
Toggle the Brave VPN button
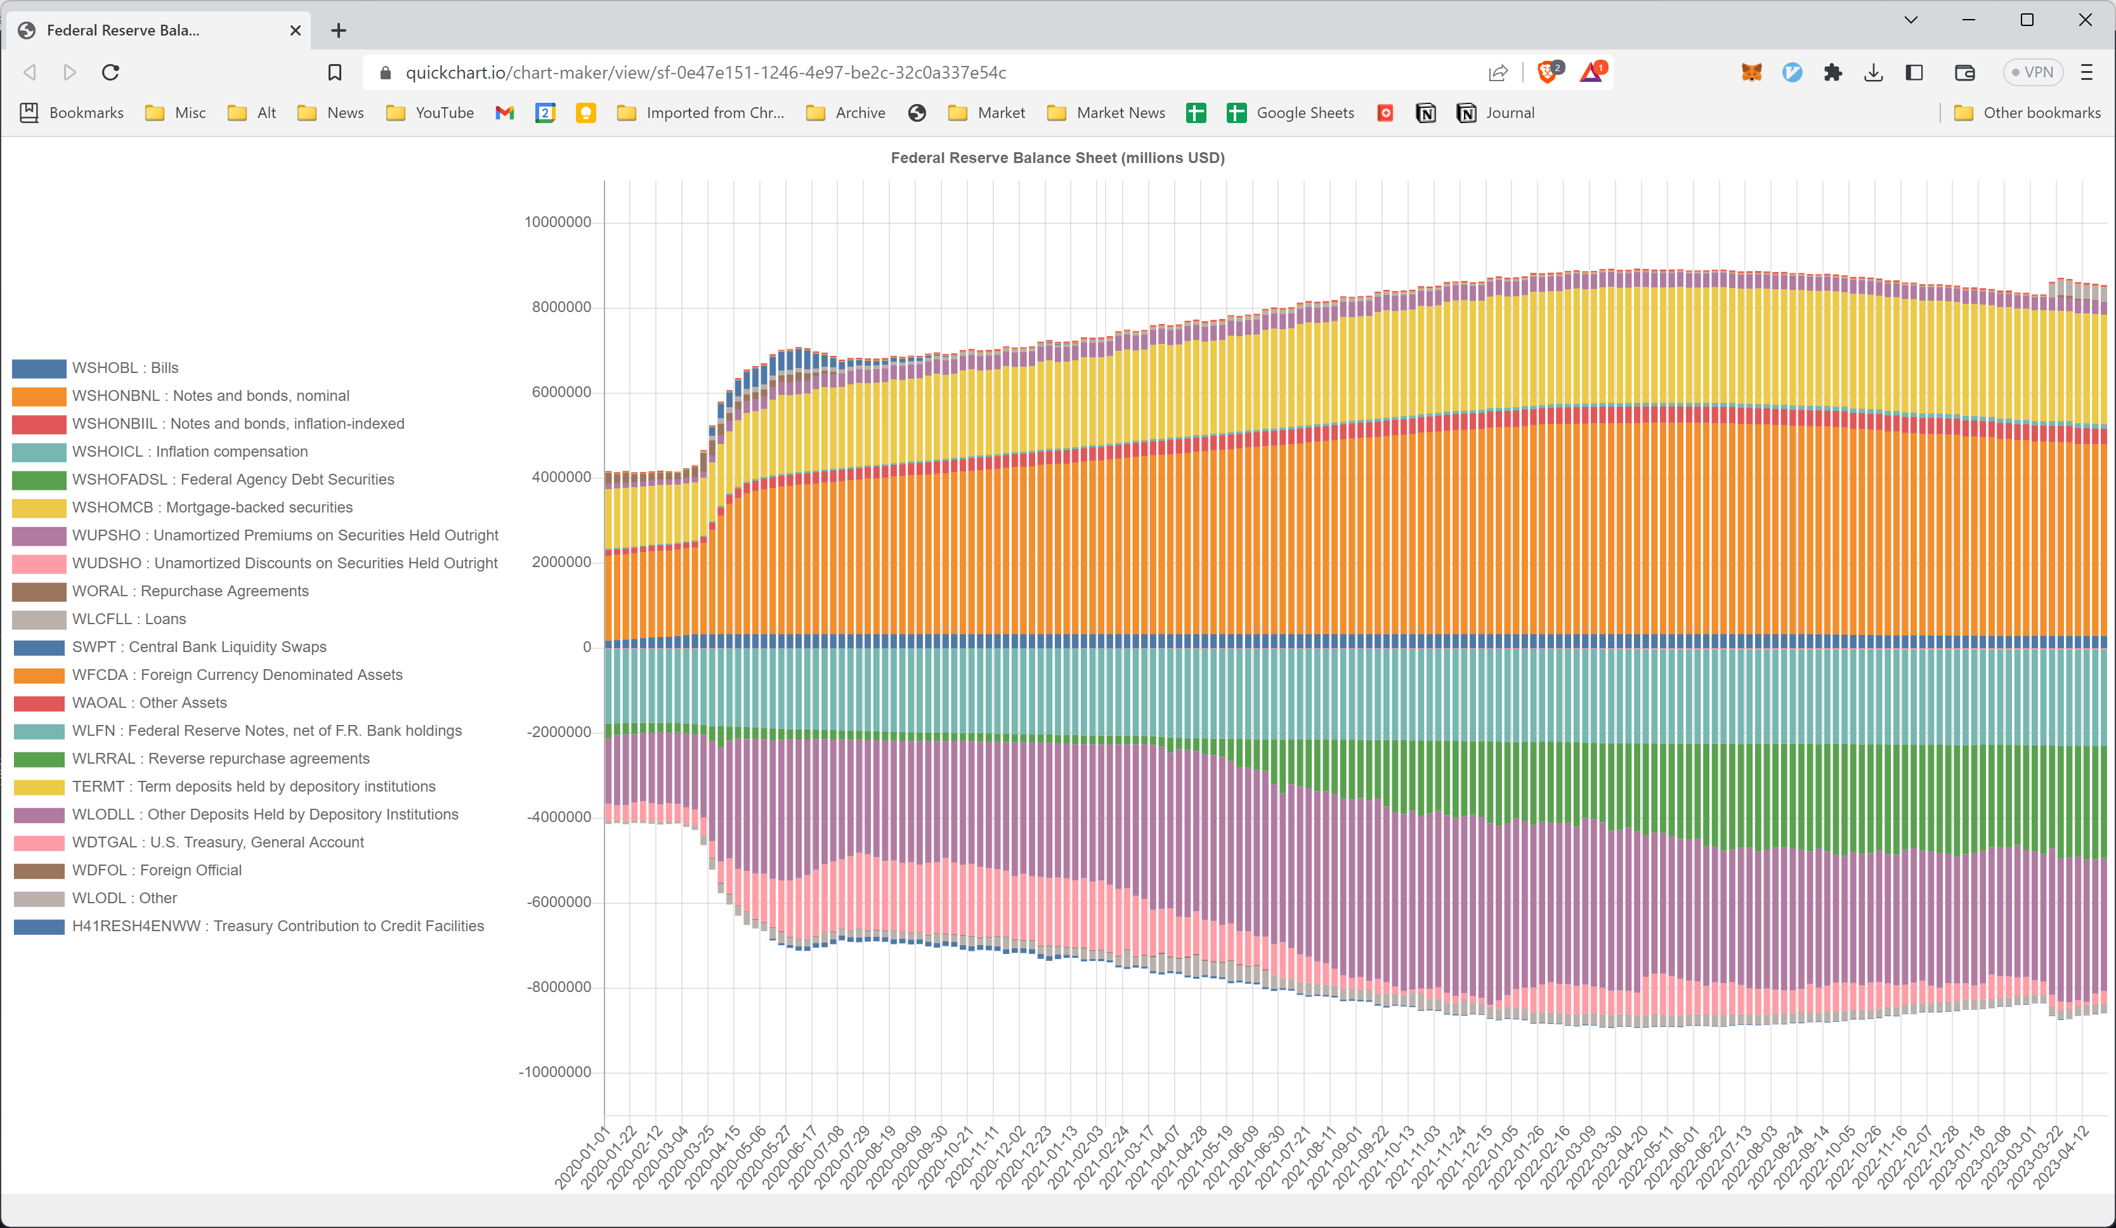[x=2033, y=72]
